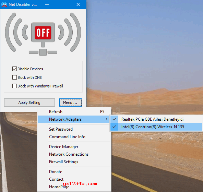Click the checkmark beside Intel Centrino Wireless-N 135

tap(114, 127)
